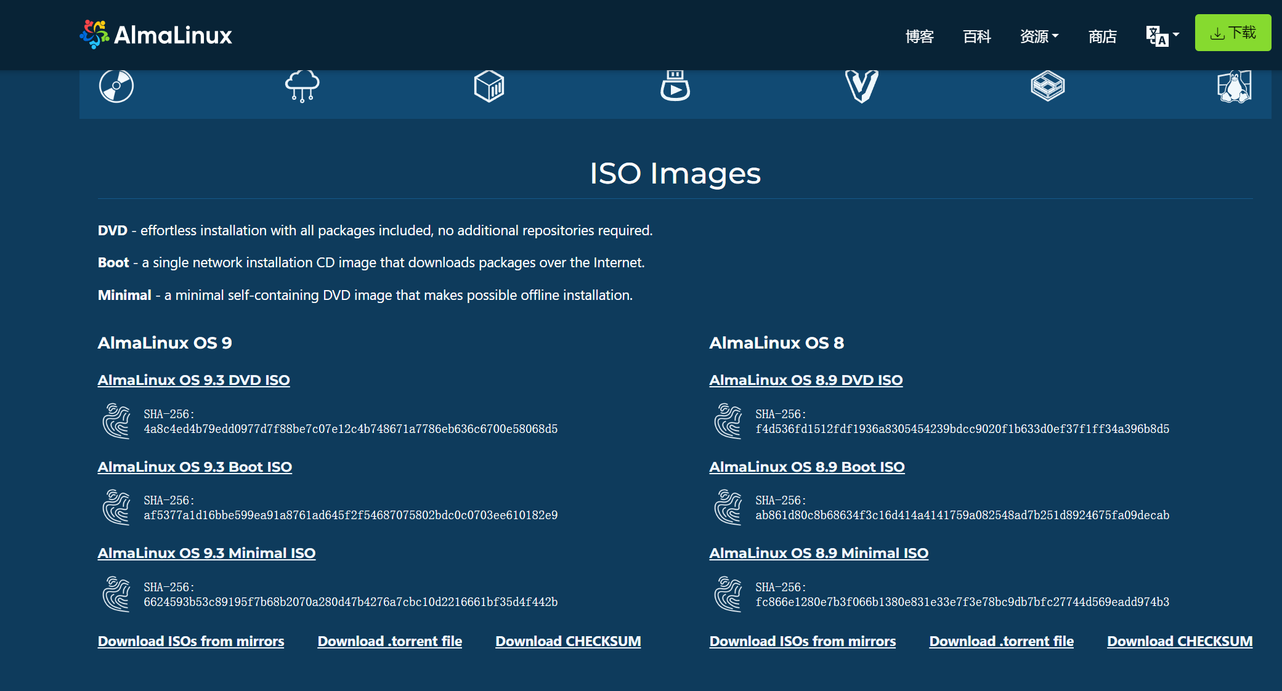Copy SHA-256 icon for 8.9 Boot ISO
The image size is (1282, 691).
point(728,507)
